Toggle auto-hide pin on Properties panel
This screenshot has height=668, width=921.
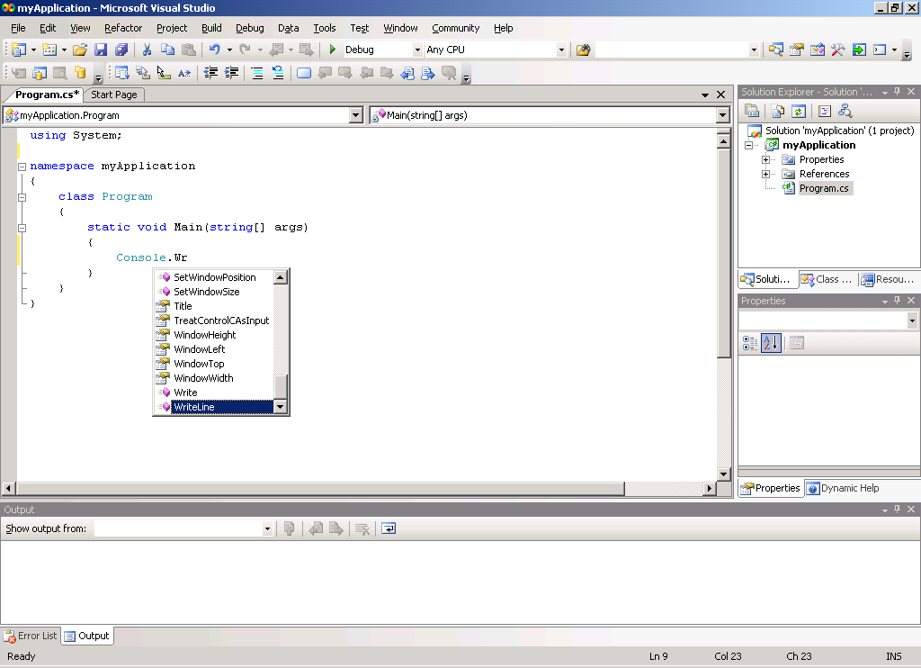pos(897,301)
